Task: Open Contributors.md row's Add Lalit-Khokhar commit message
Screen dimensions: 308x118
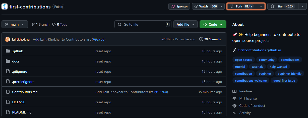Action: pyautogui.click(x=124, y=92)
